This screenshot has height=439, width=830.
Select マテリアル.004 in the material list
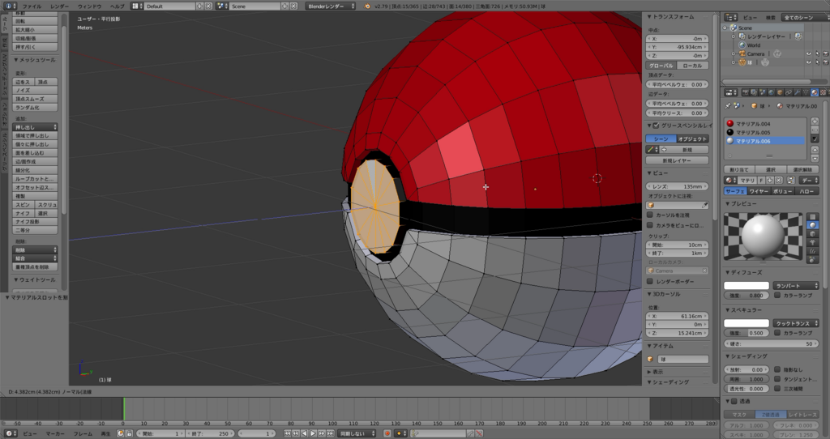753,123
